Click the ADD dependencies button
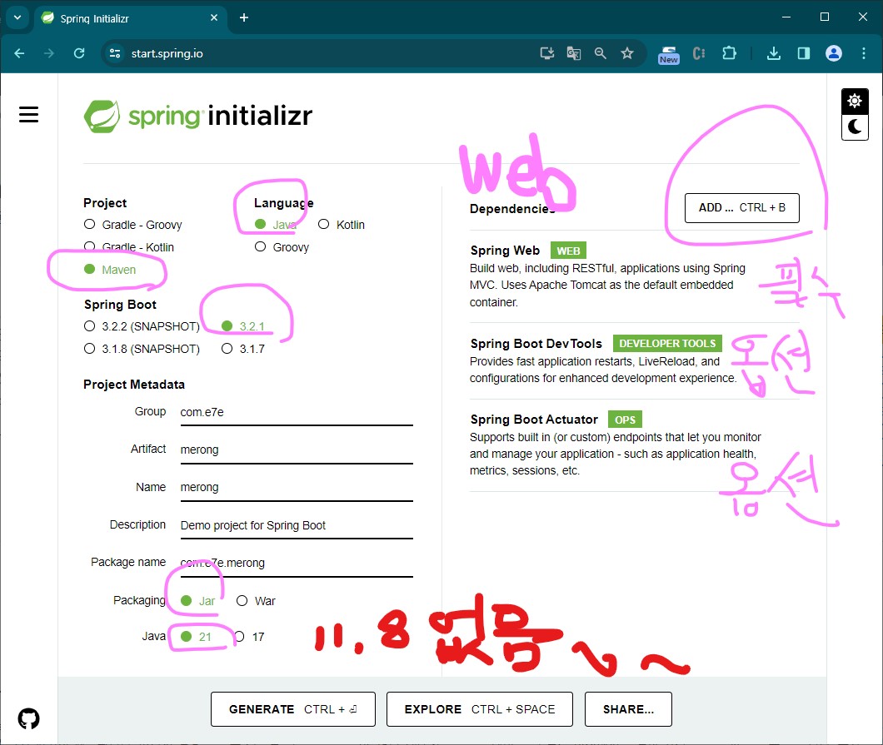The height and width of the screenshot is (745, 883). [x=741, y=207]
